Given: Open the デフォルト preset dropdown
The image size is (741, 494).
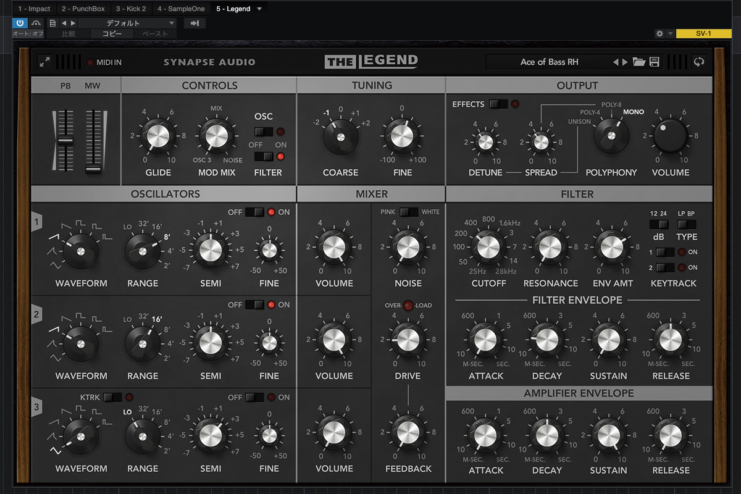Looking at the screenshot, I should tap(127, 23).
